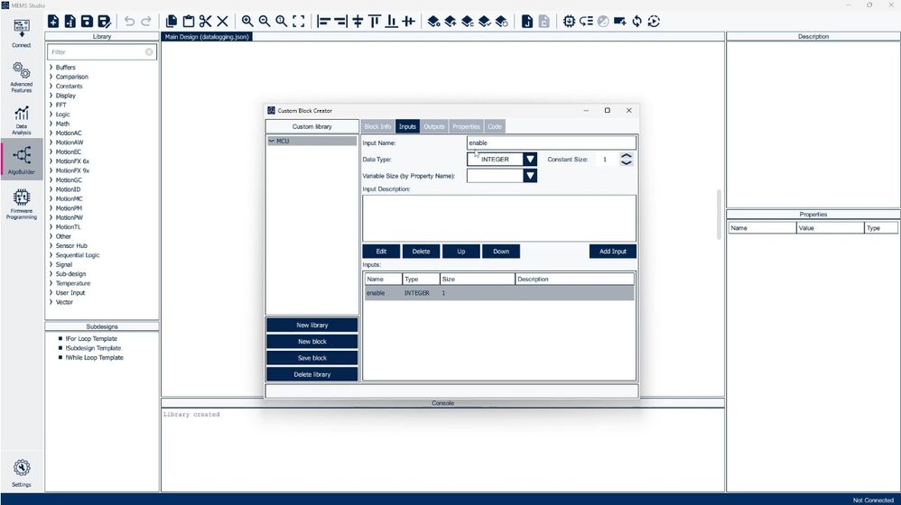
Task: Open Firmware Programming in sidebar
Action: (22, 205)
